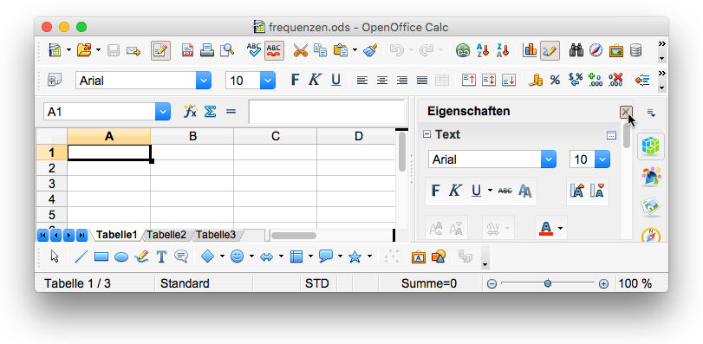Viewport: 703px width, 344px height.
Task: Open the Gallery picture icon in toolbar
Action: pyautogui.click(x=616, y=50)
